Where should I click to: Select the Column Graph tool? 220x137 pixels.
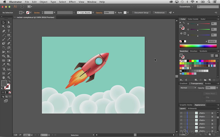point(9,69)
